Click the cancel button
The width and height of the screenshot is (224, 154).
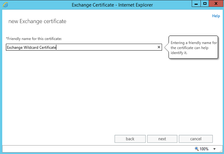[196, 139]
